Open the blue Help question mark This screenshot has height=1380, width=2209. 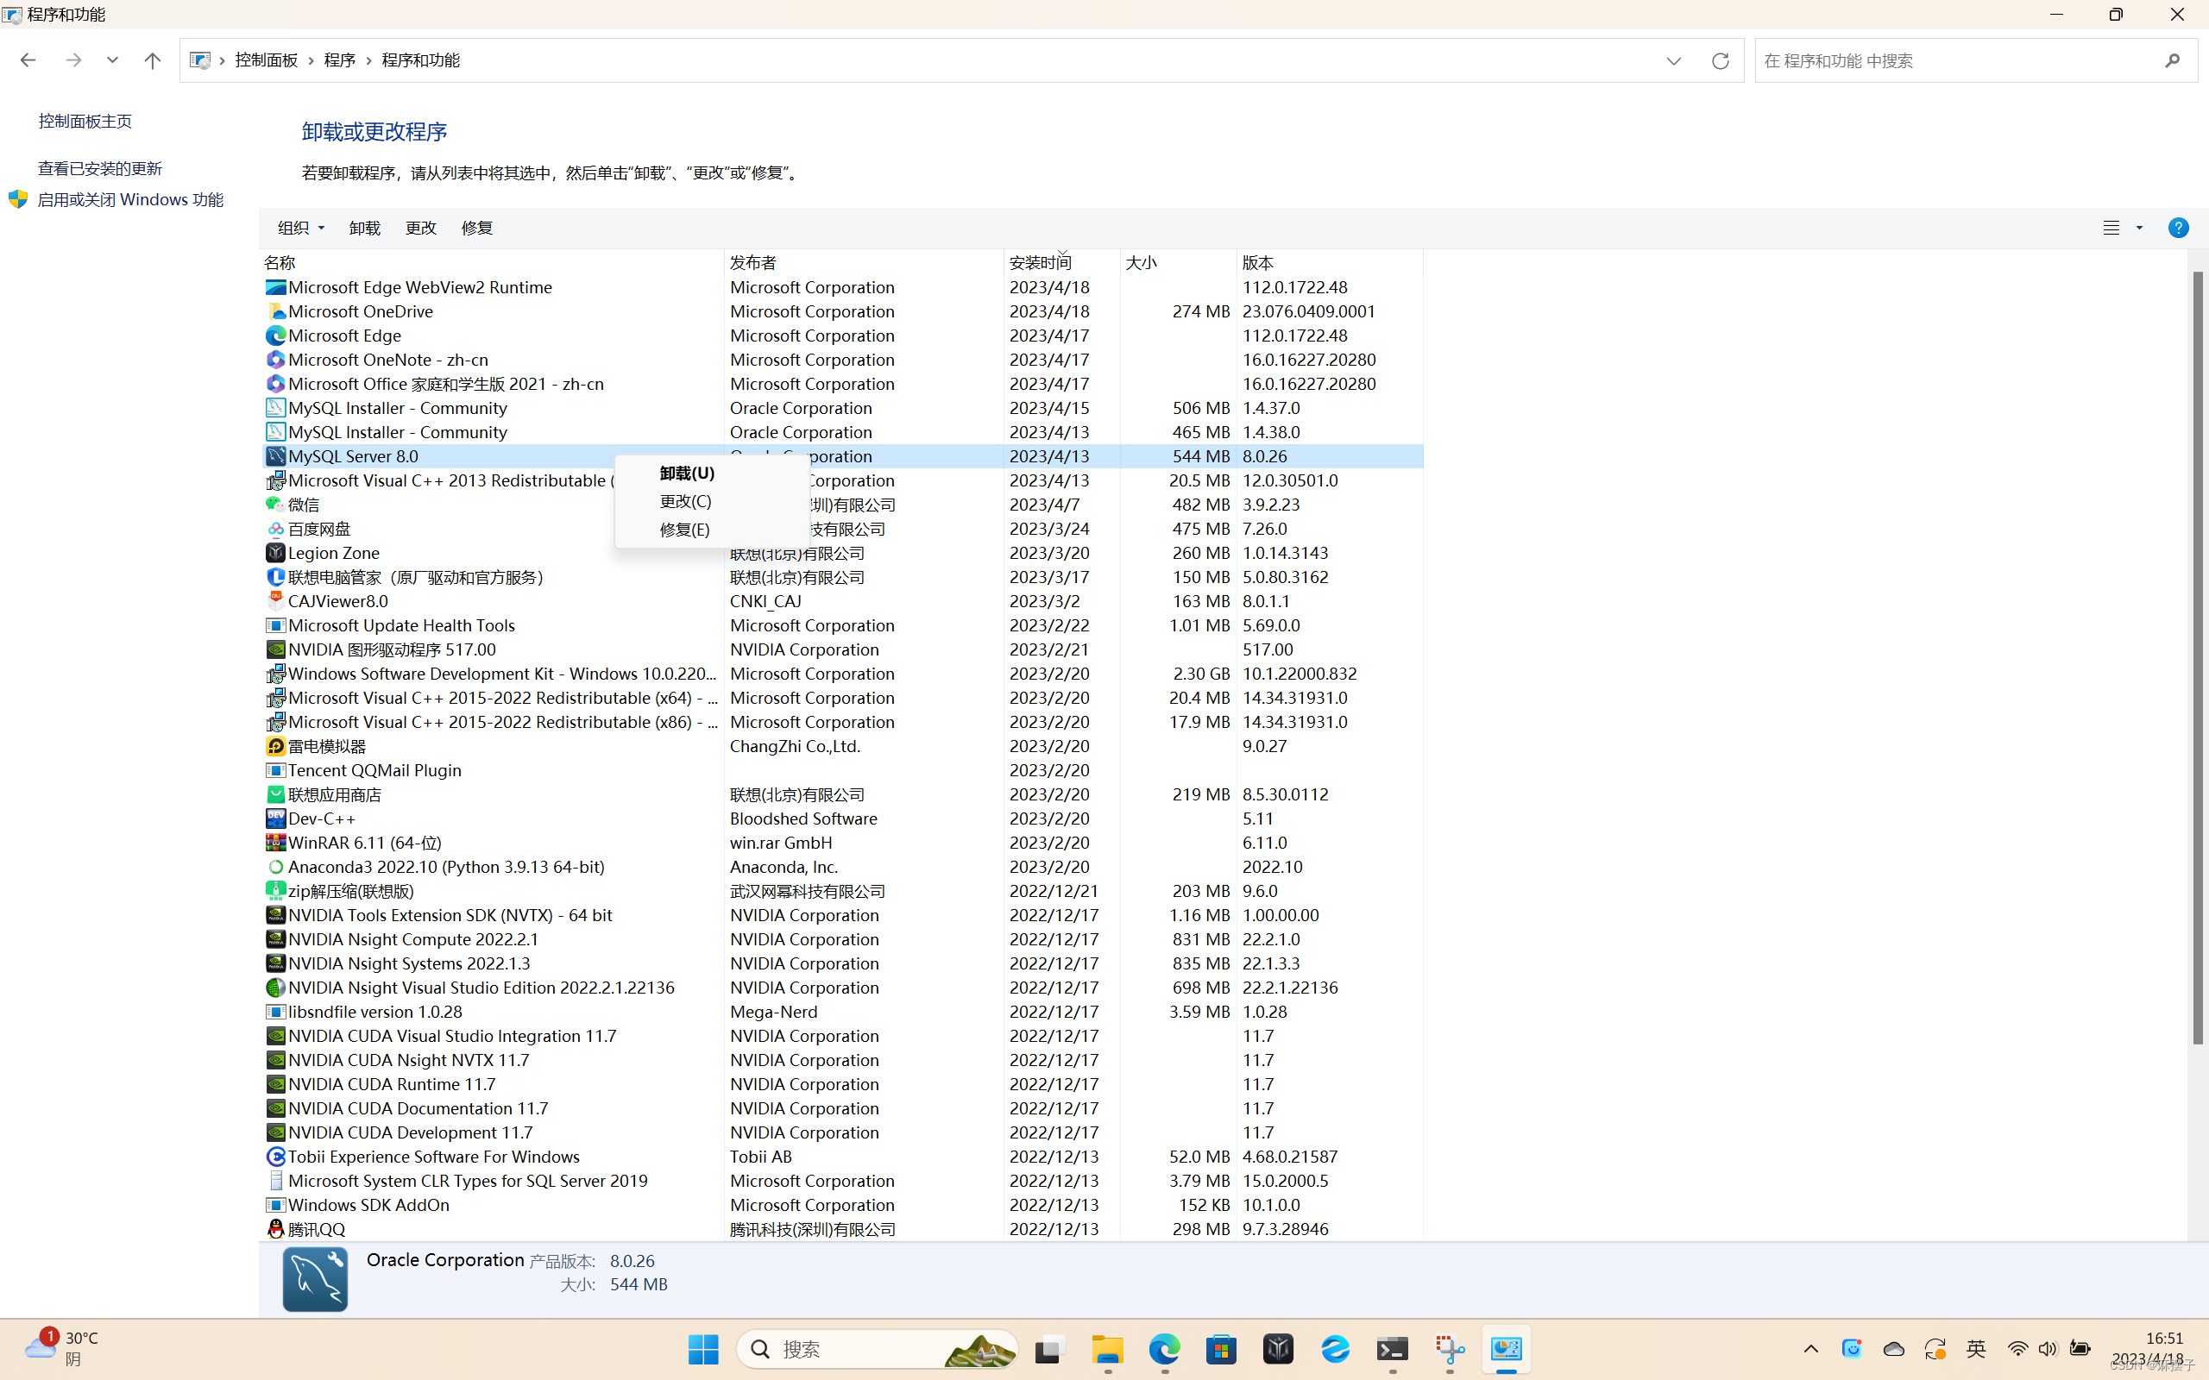2178,229
